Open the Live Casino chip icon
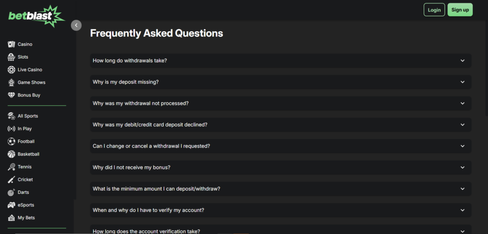The width and height of the screenshot is (488, 234). pyautogui.click(x=11, y=70)
